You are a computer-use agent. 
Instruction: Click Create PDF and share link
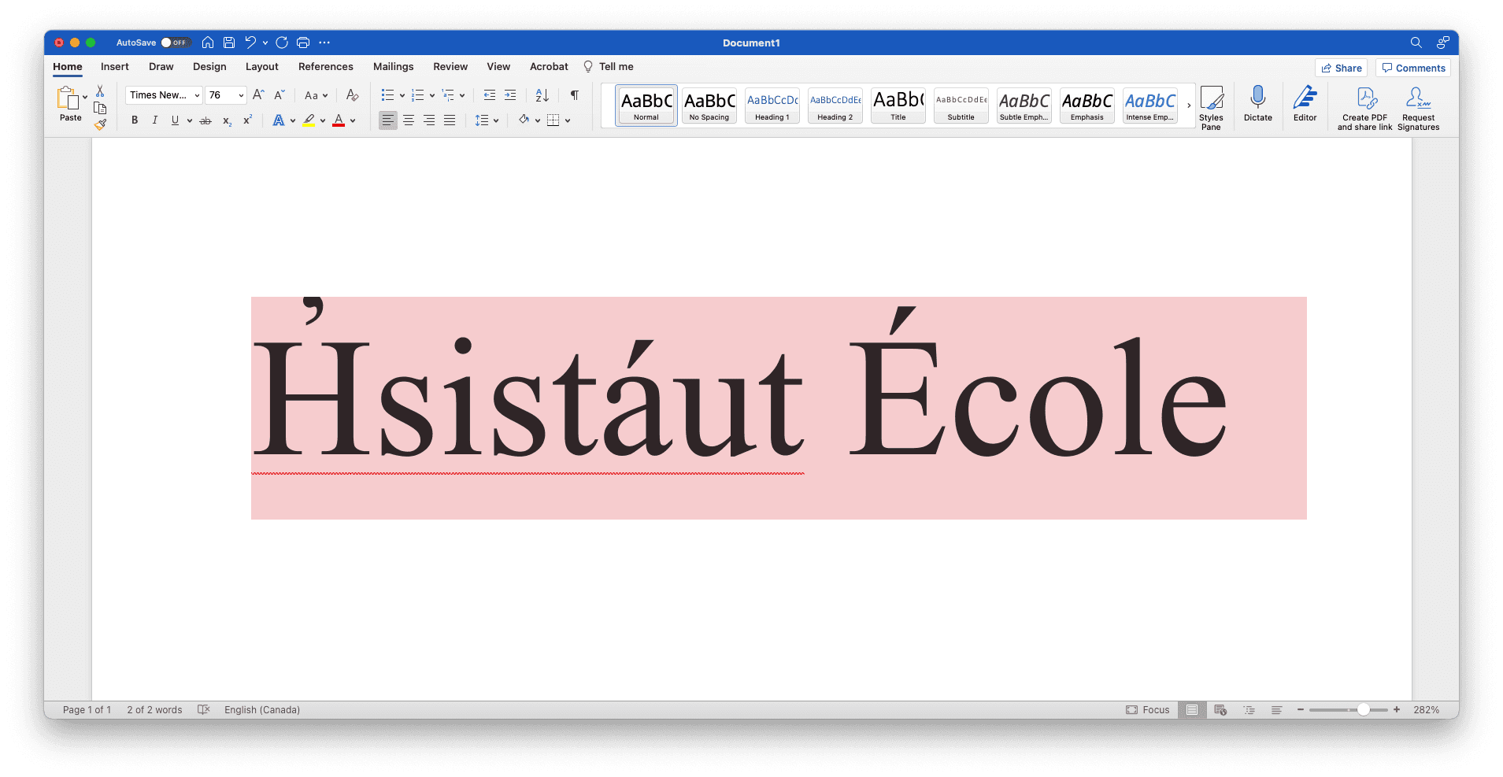click(1364, 105)
